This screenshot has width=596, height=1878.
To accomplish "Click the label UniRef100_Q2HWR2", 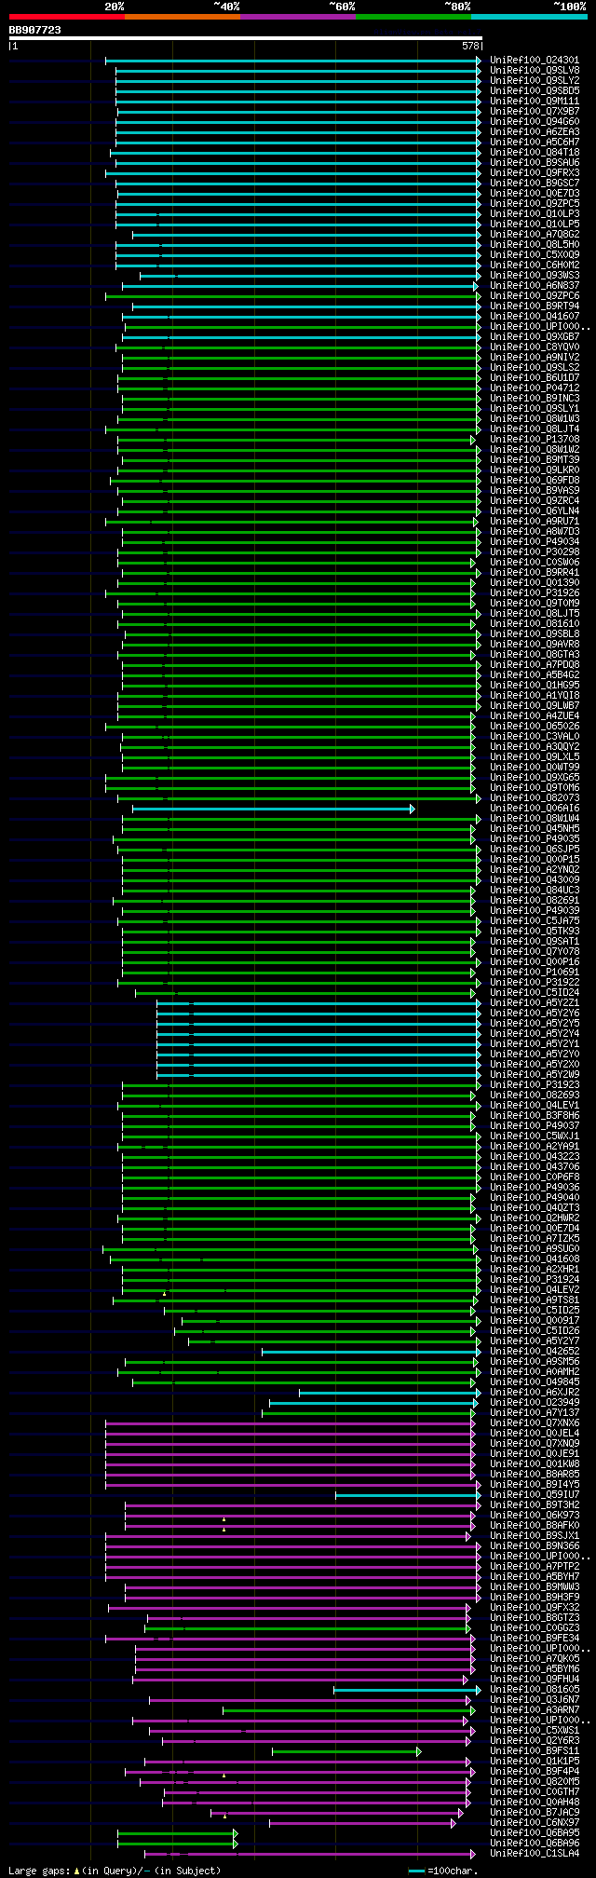I will click(535, 1218).
